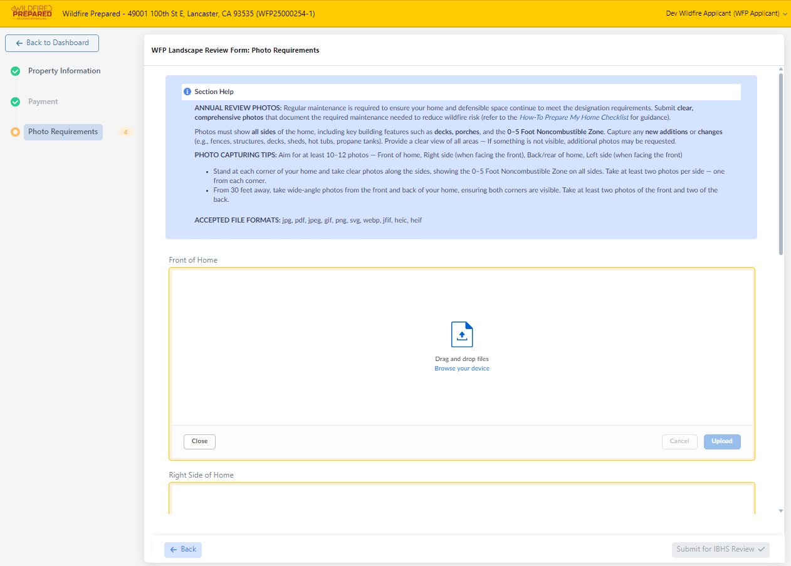791x566 pixels.
Task: Click the Back button at bottom
Action: (x=183, y=550)
